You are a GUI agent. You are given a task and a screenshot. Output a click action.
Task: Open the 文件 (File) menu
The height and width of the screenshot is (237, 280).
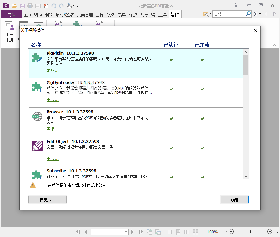coord(11,14)
